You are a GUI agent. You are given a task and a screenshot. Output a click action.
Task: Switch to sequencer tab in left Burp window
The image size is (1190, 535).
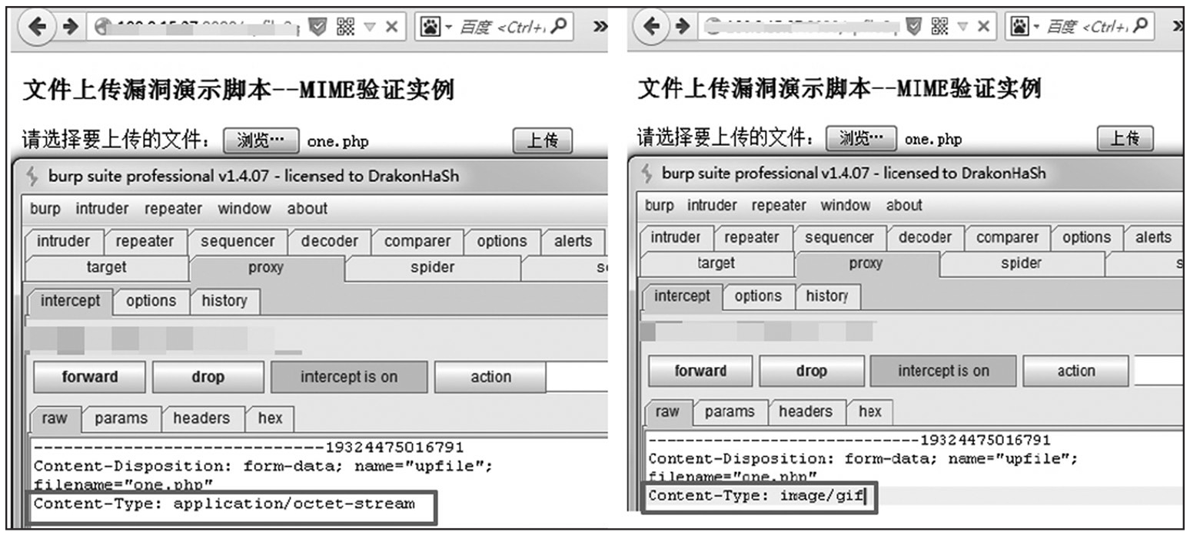[237, 241]
